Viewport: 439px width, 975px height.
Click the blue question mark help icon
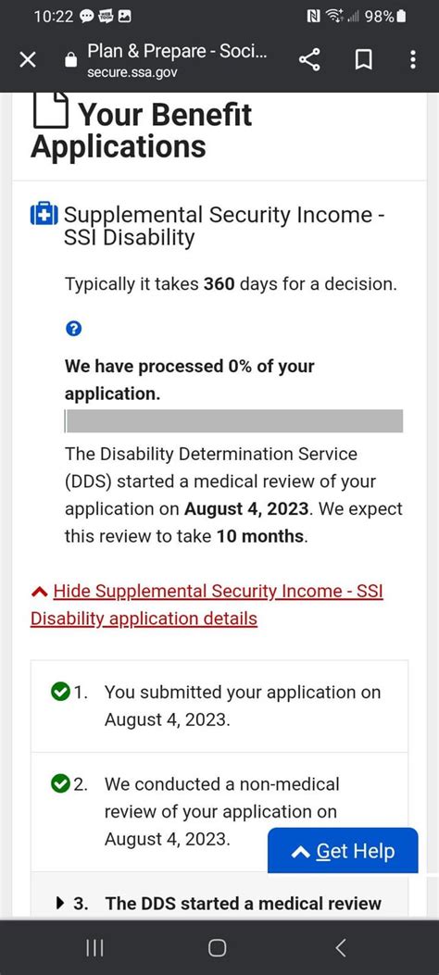73,329
